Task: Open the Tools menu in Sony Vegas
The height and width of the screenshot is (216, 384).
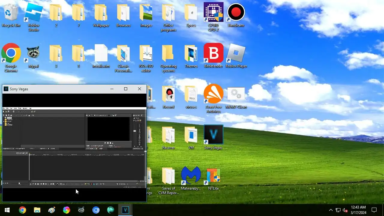Action: coord(20,108)
